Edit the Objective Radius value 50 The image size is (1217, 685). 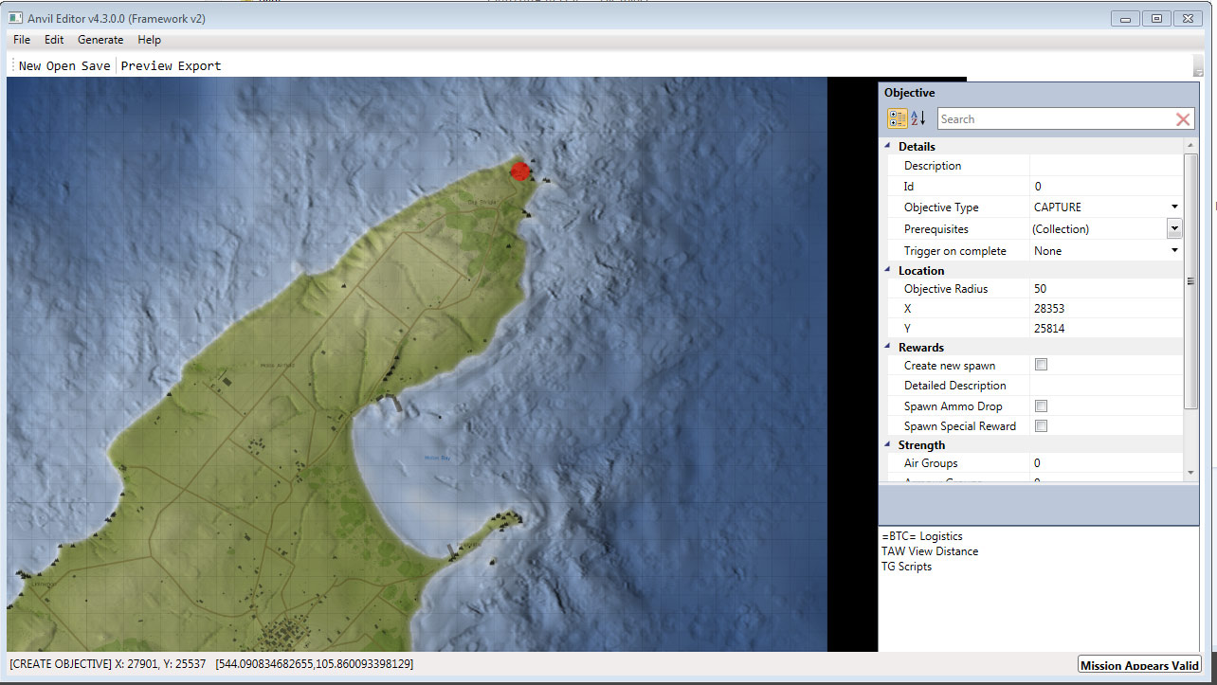pyautogui.click(x=1106, y=289)
